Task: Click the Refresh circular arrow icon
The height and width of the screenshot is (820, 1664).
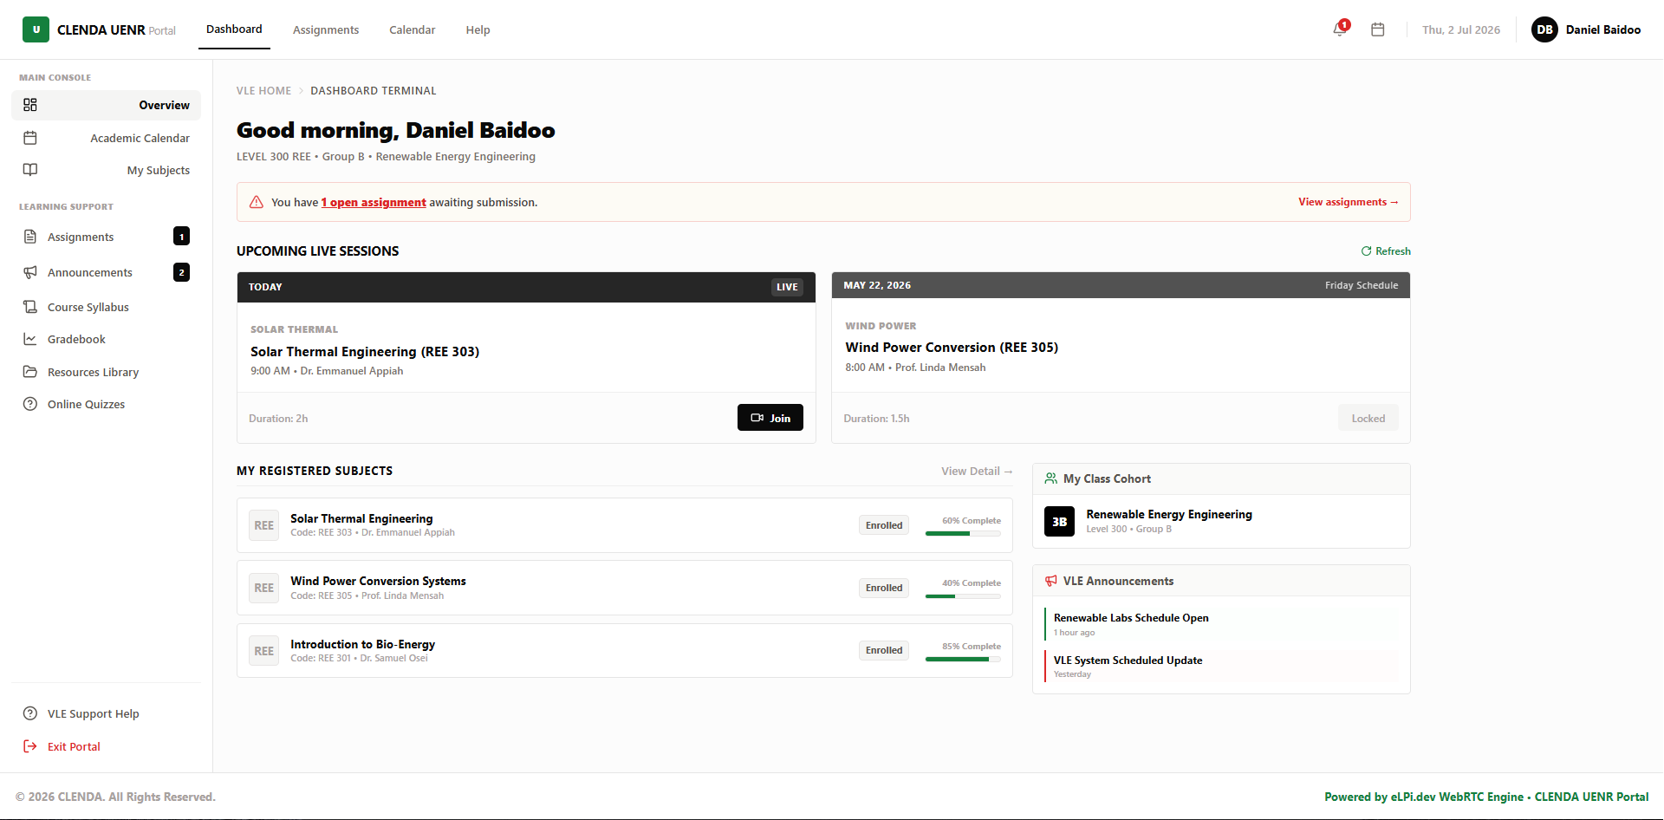Action: [x=1366, y=251]
